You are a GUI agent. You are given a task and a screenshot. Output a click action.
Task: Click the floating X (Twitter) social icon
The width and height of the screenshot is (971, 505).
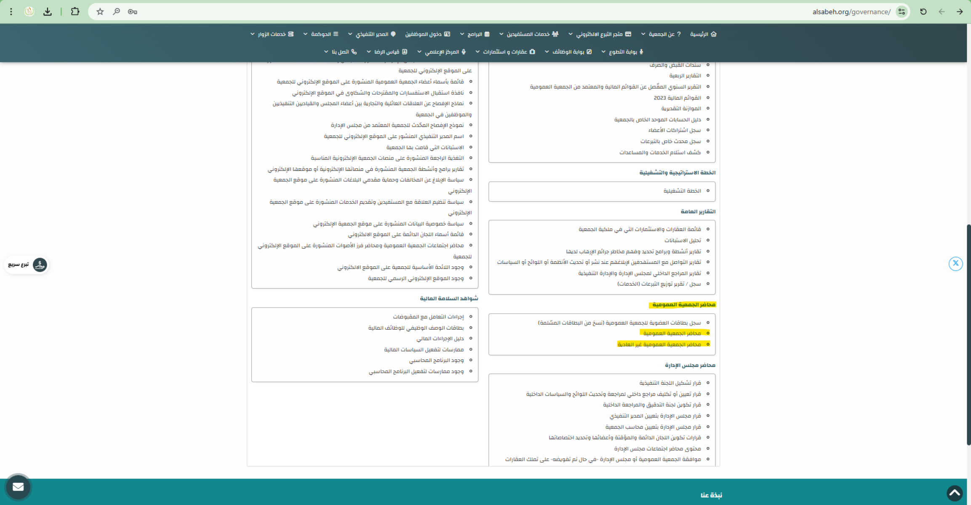pyautogui.click(x=955, y=263)
